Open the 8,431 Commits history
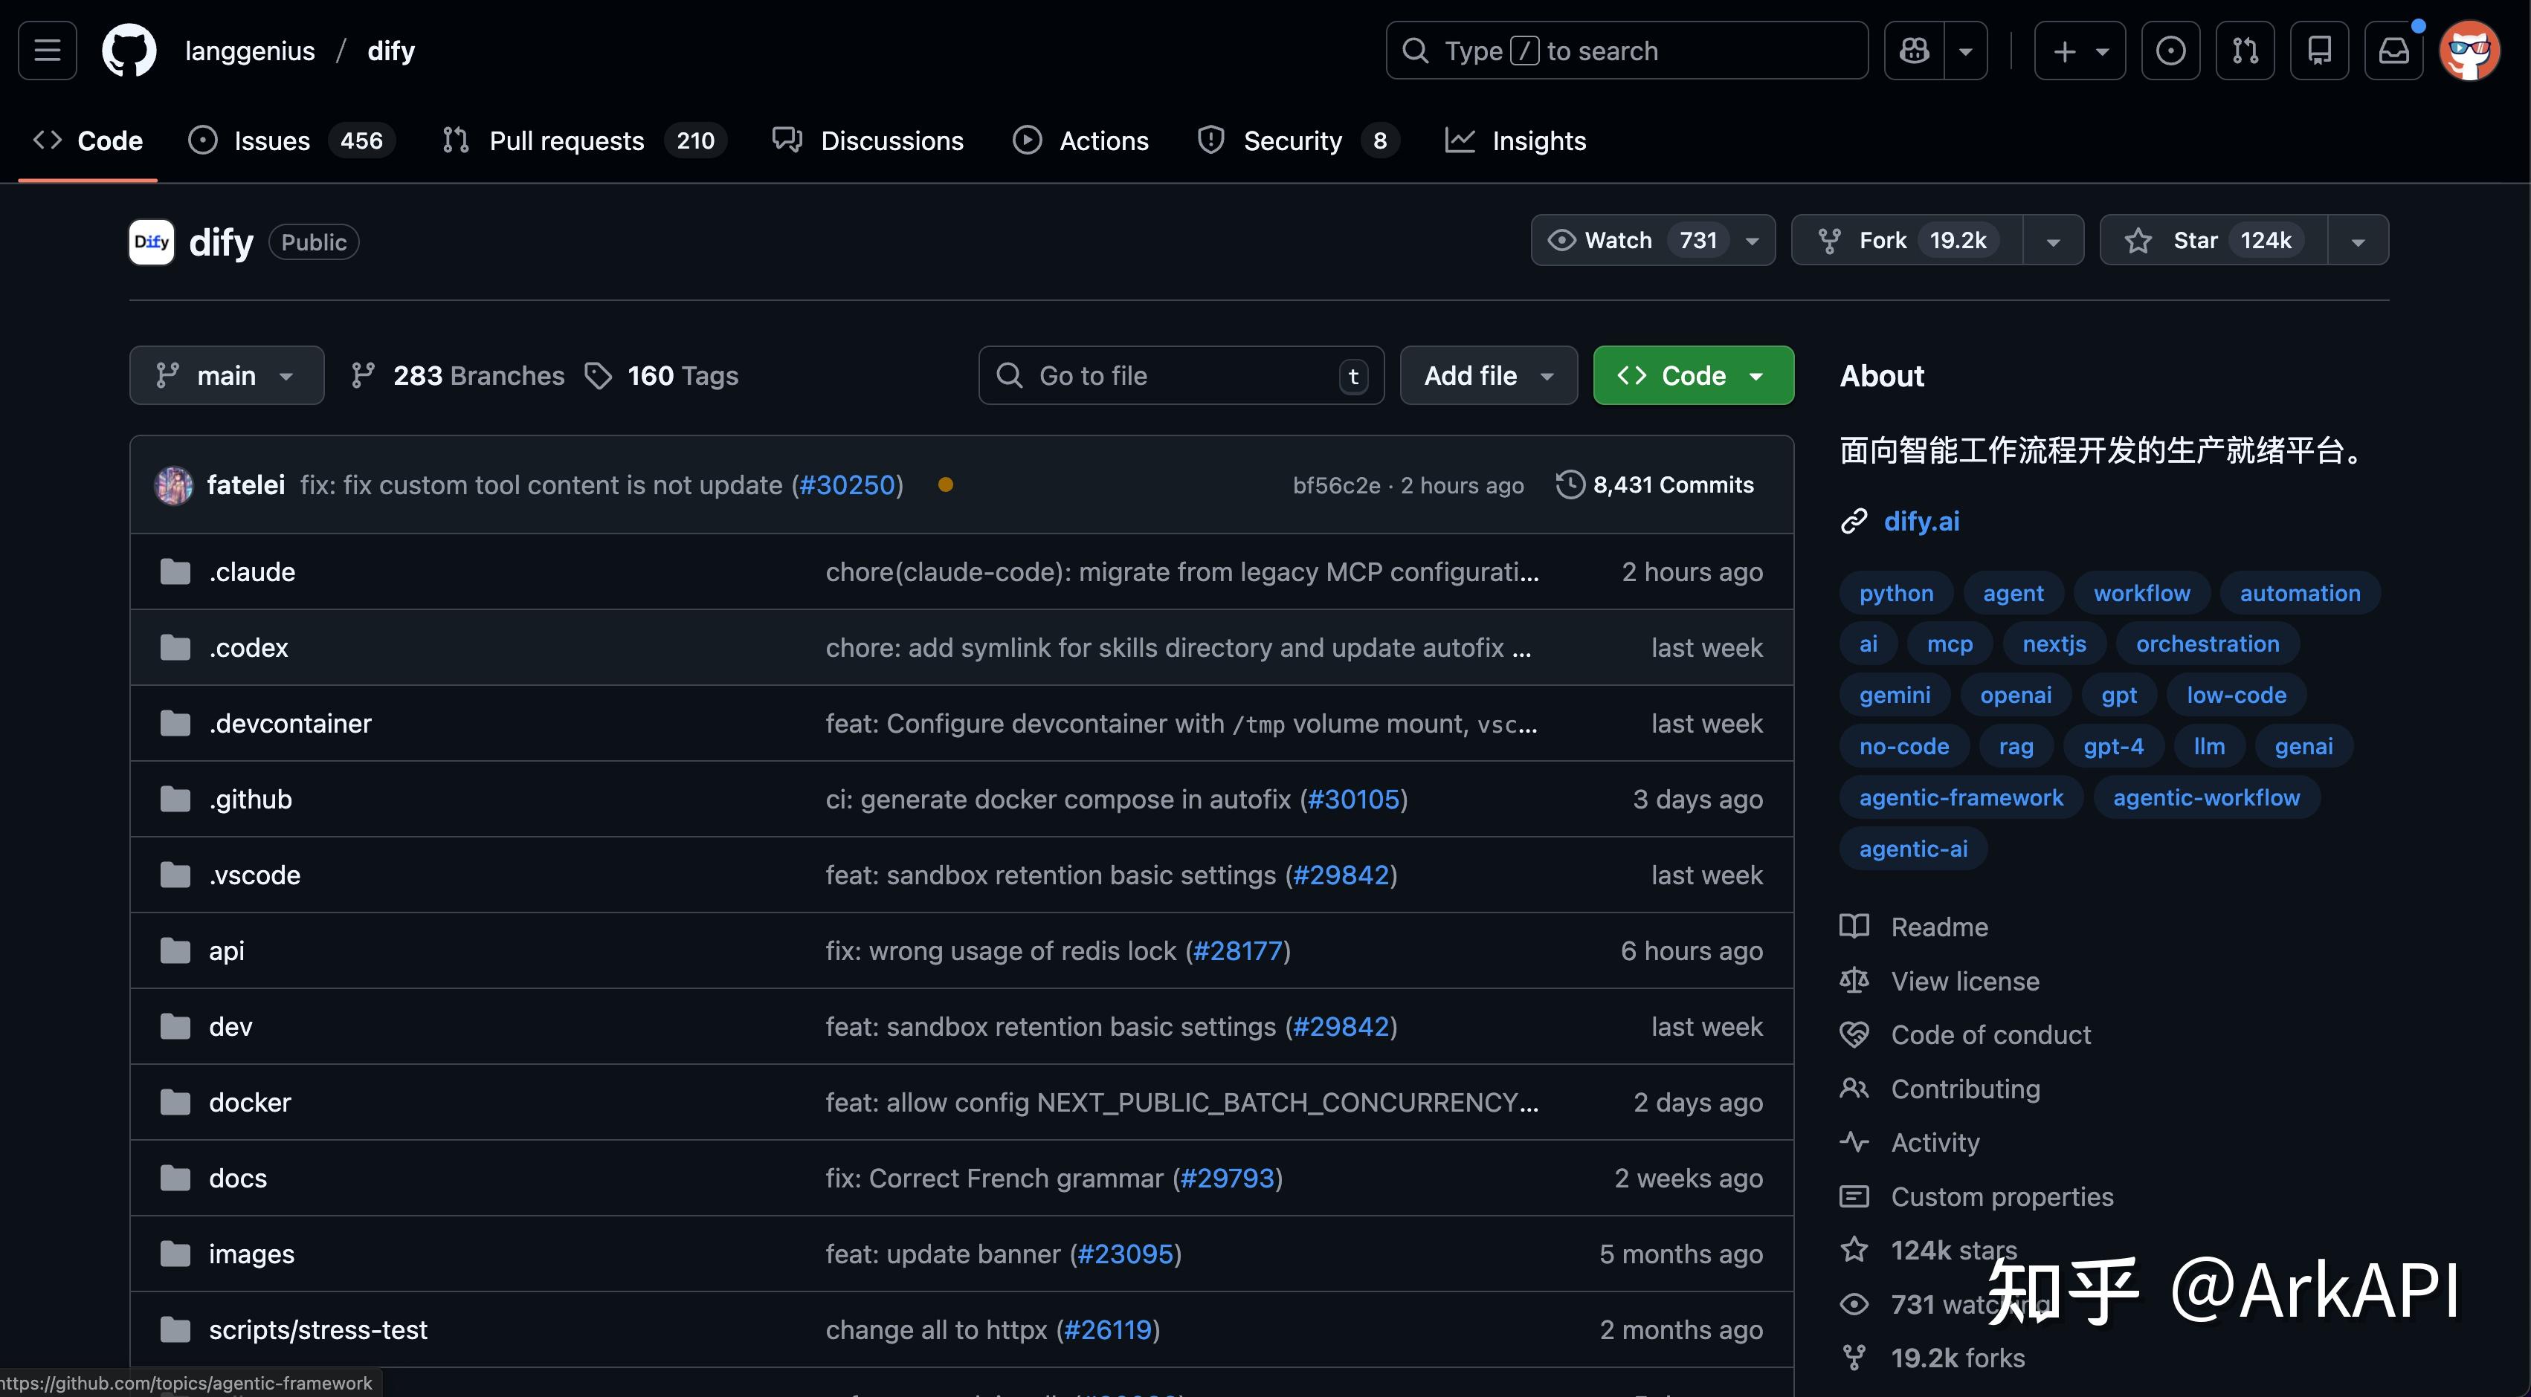This screenshot has height=1397, width=2531. tap(1654, 485)
